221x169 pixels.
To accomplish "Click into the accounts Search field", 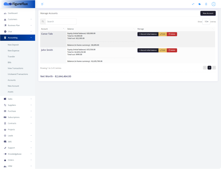I will [61, 22].
